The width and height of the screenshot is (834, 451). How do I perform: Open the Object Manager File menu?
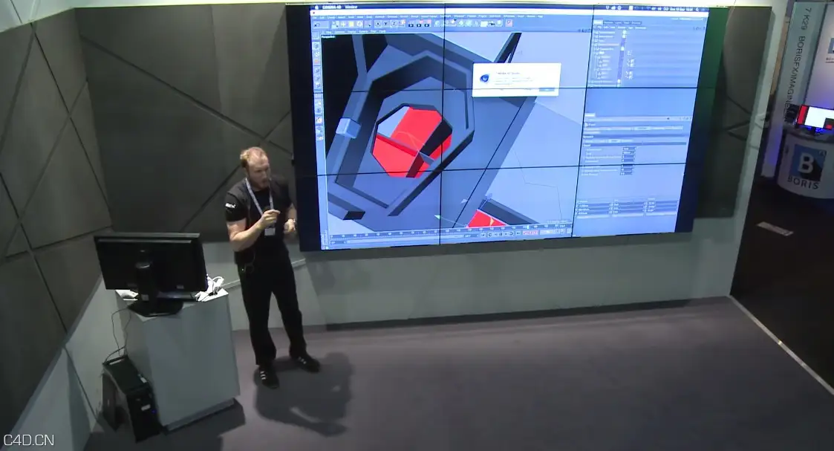tap(599, 27)
